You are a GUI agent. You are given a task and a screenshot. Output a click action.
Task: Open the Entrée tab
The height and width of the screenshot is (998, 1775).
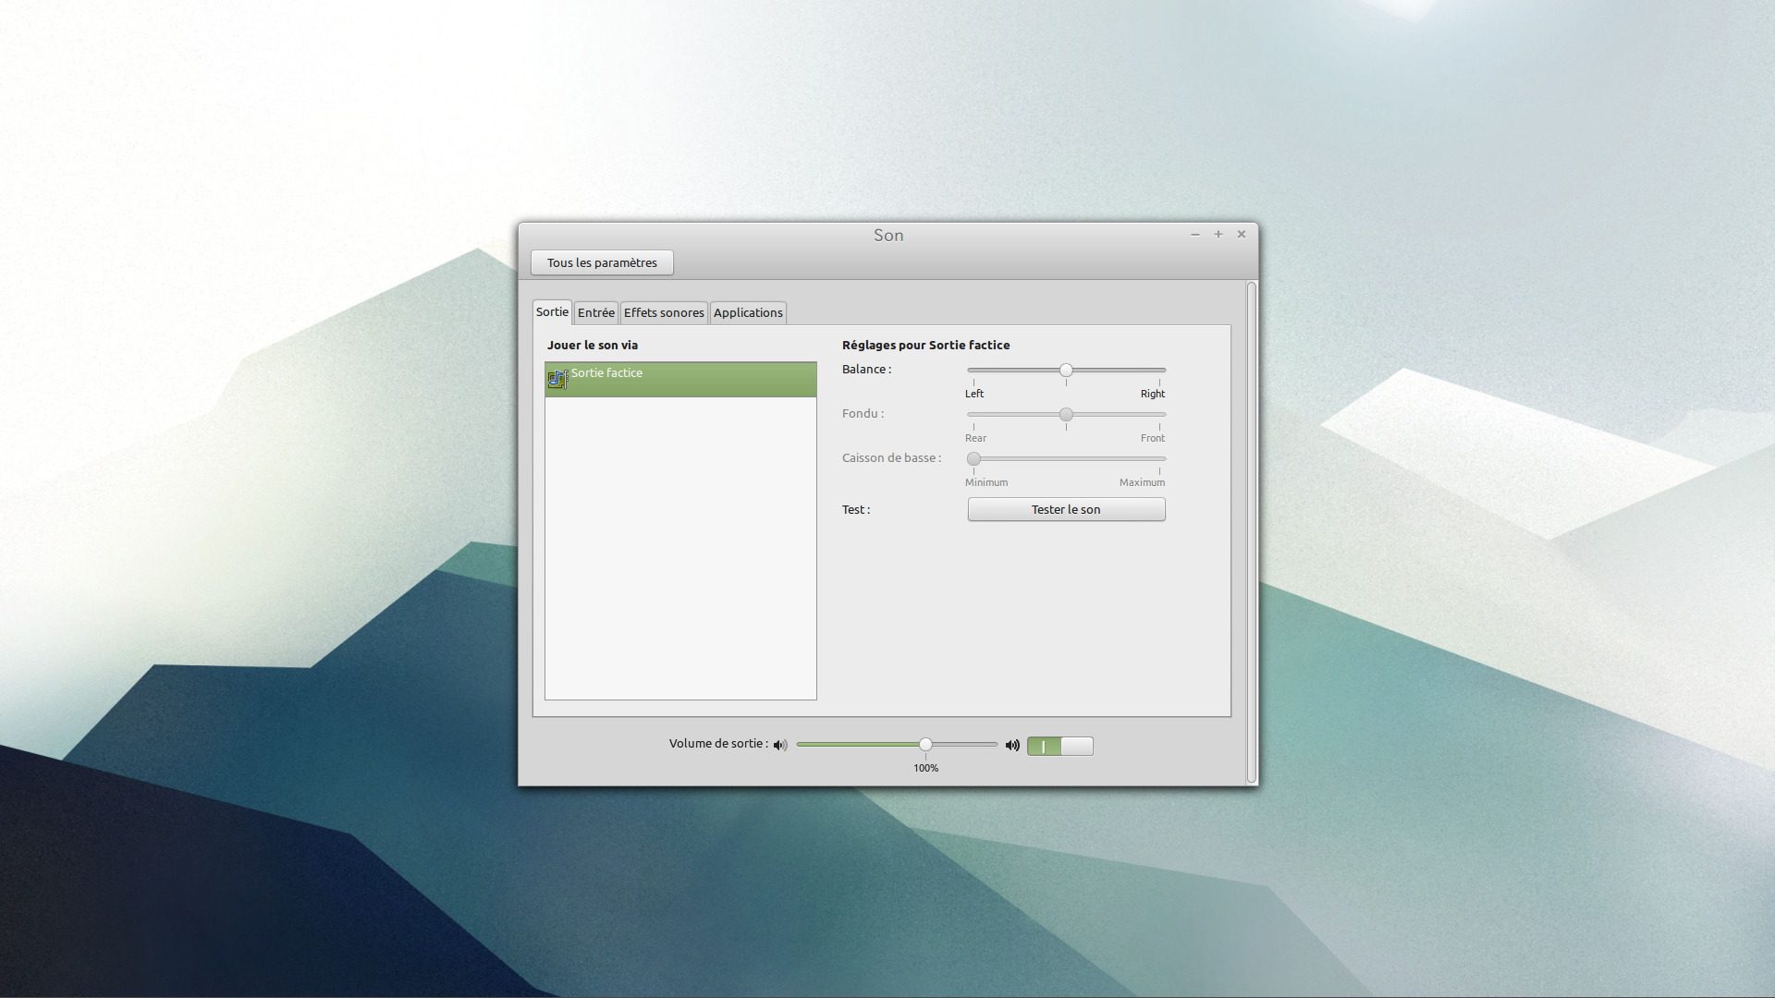595,312
